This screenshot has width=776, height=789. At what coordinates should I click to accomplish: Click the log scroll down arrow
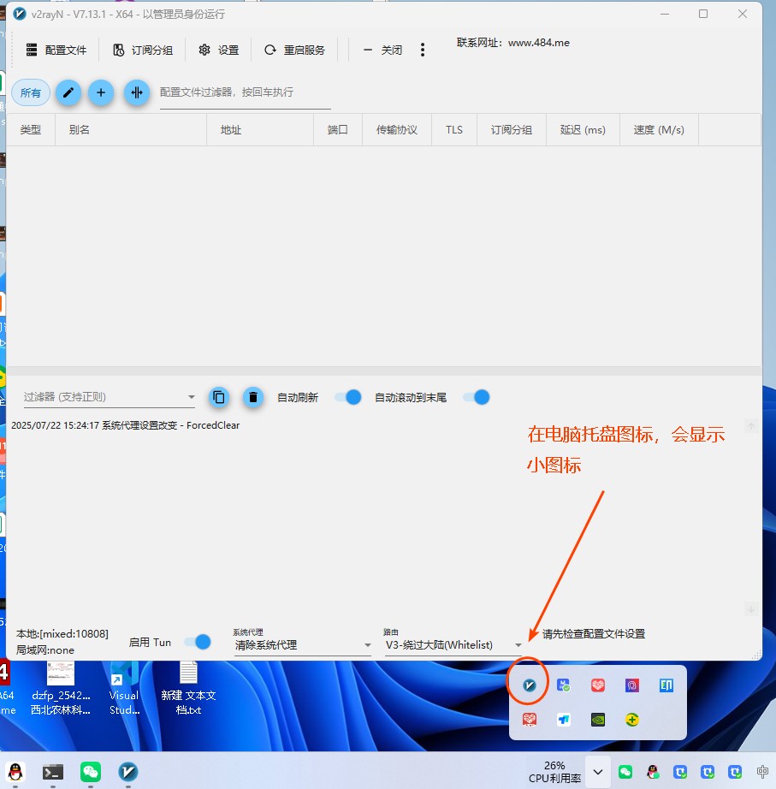(751, 609)
